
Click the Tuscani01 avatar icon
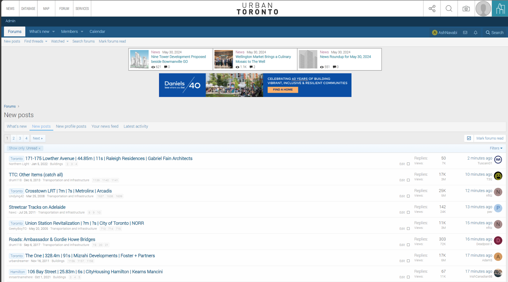(498, 160)
